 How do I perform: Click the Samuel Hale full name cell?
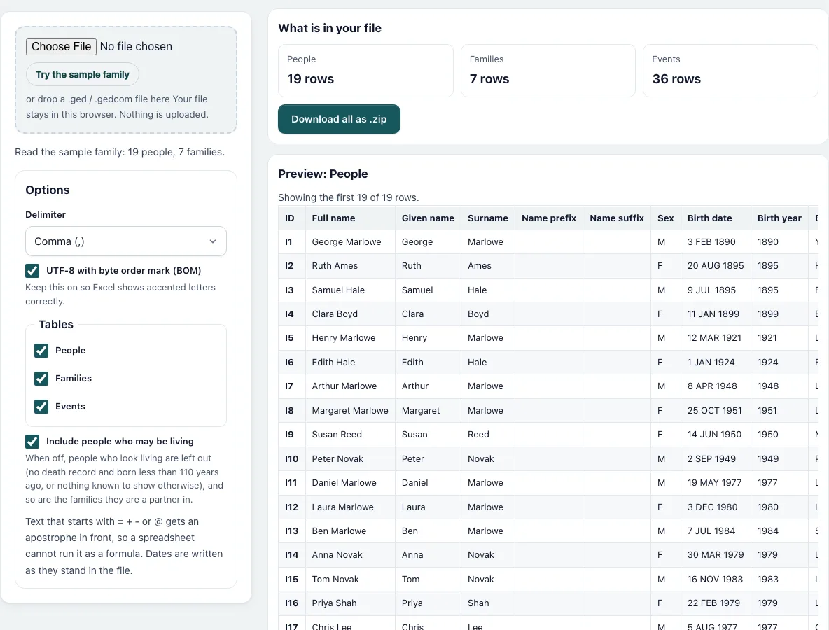coord(350,290)
